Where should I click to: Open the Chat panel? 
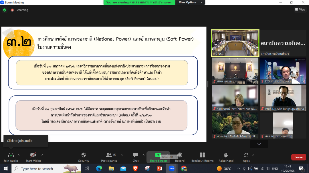pos(136,155)
